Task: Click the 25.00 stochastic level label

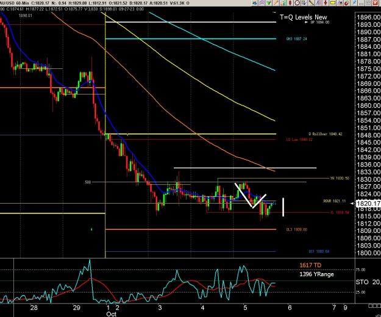Action: [x=361, y=292]
